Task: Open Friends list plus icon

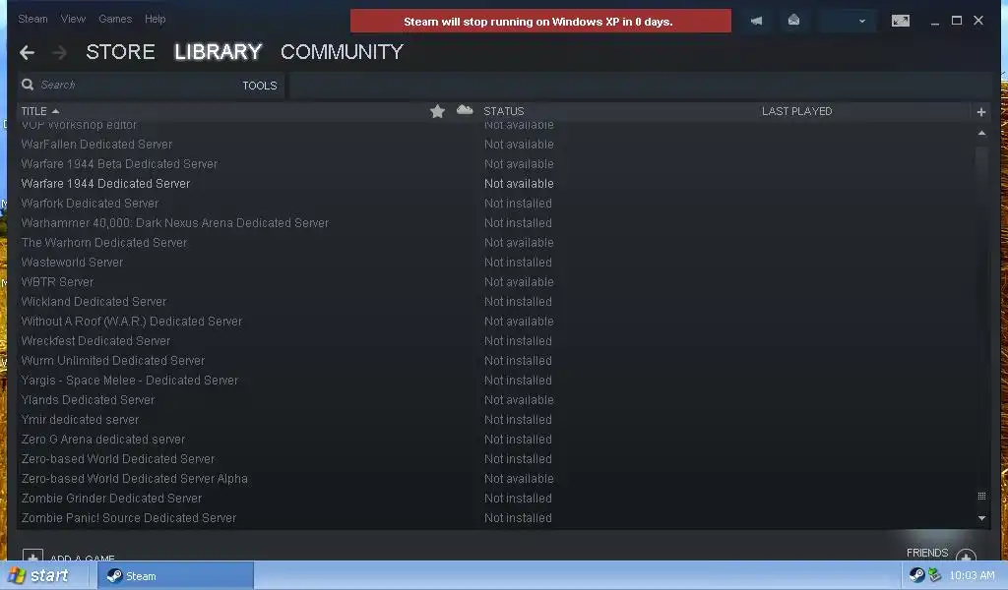Action: (x=966, y=556)
